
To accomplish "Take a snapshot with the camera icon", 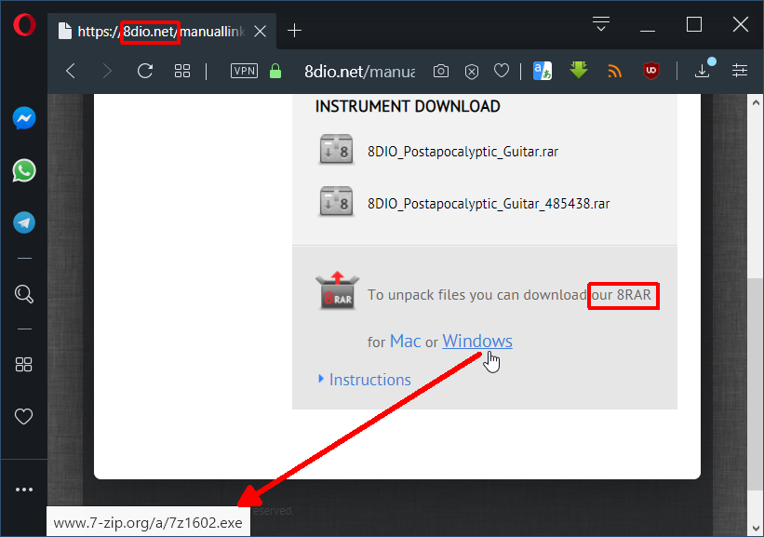I will [441, 71].
